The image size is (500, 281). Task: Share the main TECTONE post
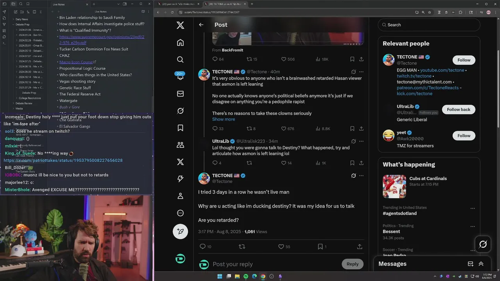click(x=359, y=247)
